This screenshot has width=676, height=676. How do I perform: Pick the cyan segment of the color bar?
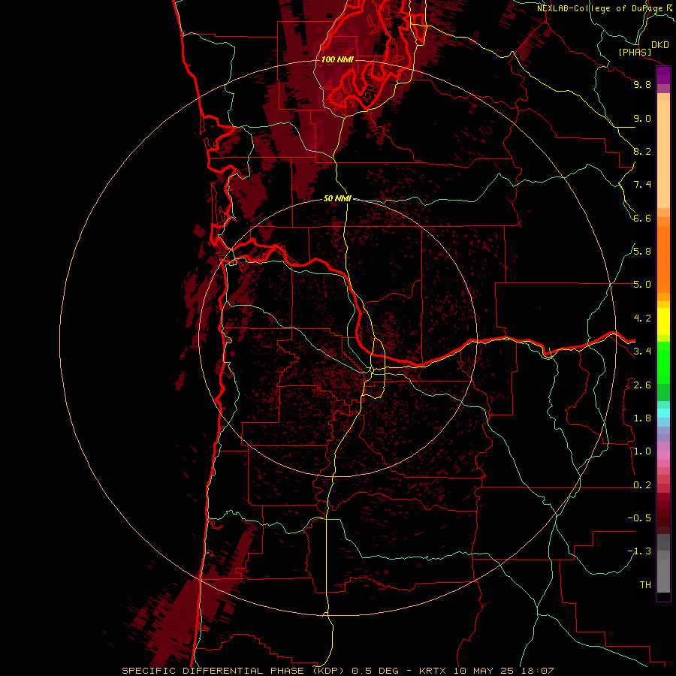(x=663, y=413)
